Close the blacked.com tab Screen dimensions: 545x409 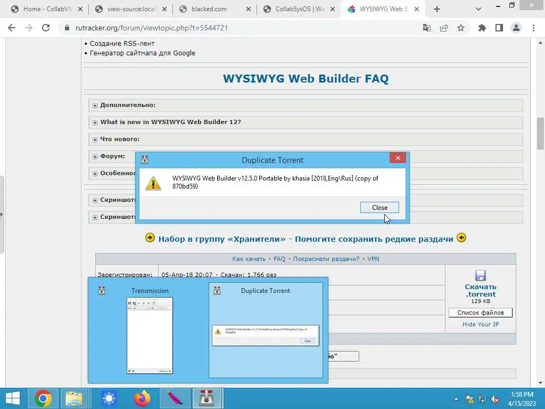click(248, 10)
